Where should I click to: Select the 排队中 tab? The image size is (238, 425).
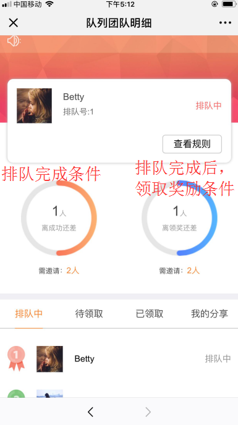[x=29, y=314]
